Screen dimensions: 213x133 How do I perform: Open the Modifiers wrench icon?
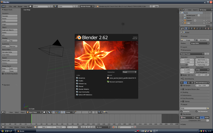pos(200,28)
